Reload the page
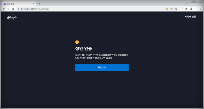Screen dimensions: 204x109 pyautogui.click(x=13, y=9)
